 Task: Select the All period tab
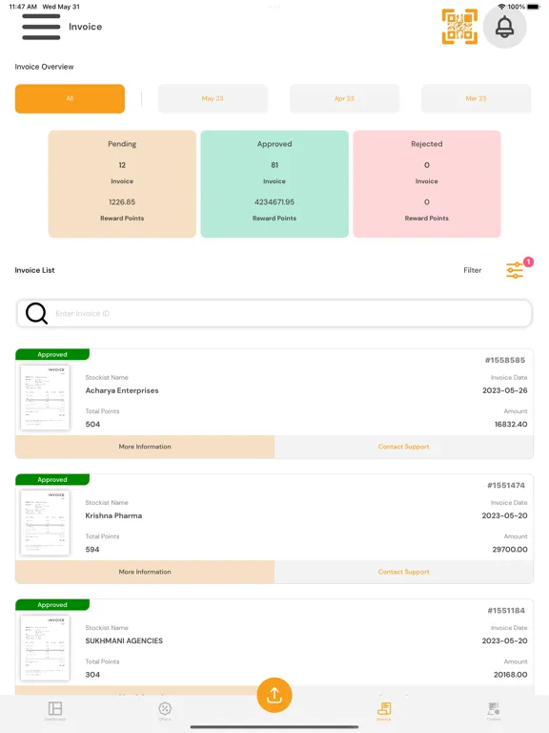click(x=70, y=98)
